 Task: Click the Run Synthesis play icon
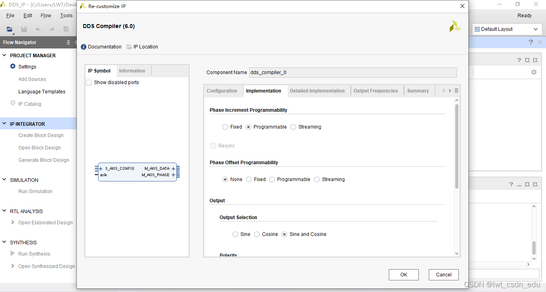tap(13, 254)
